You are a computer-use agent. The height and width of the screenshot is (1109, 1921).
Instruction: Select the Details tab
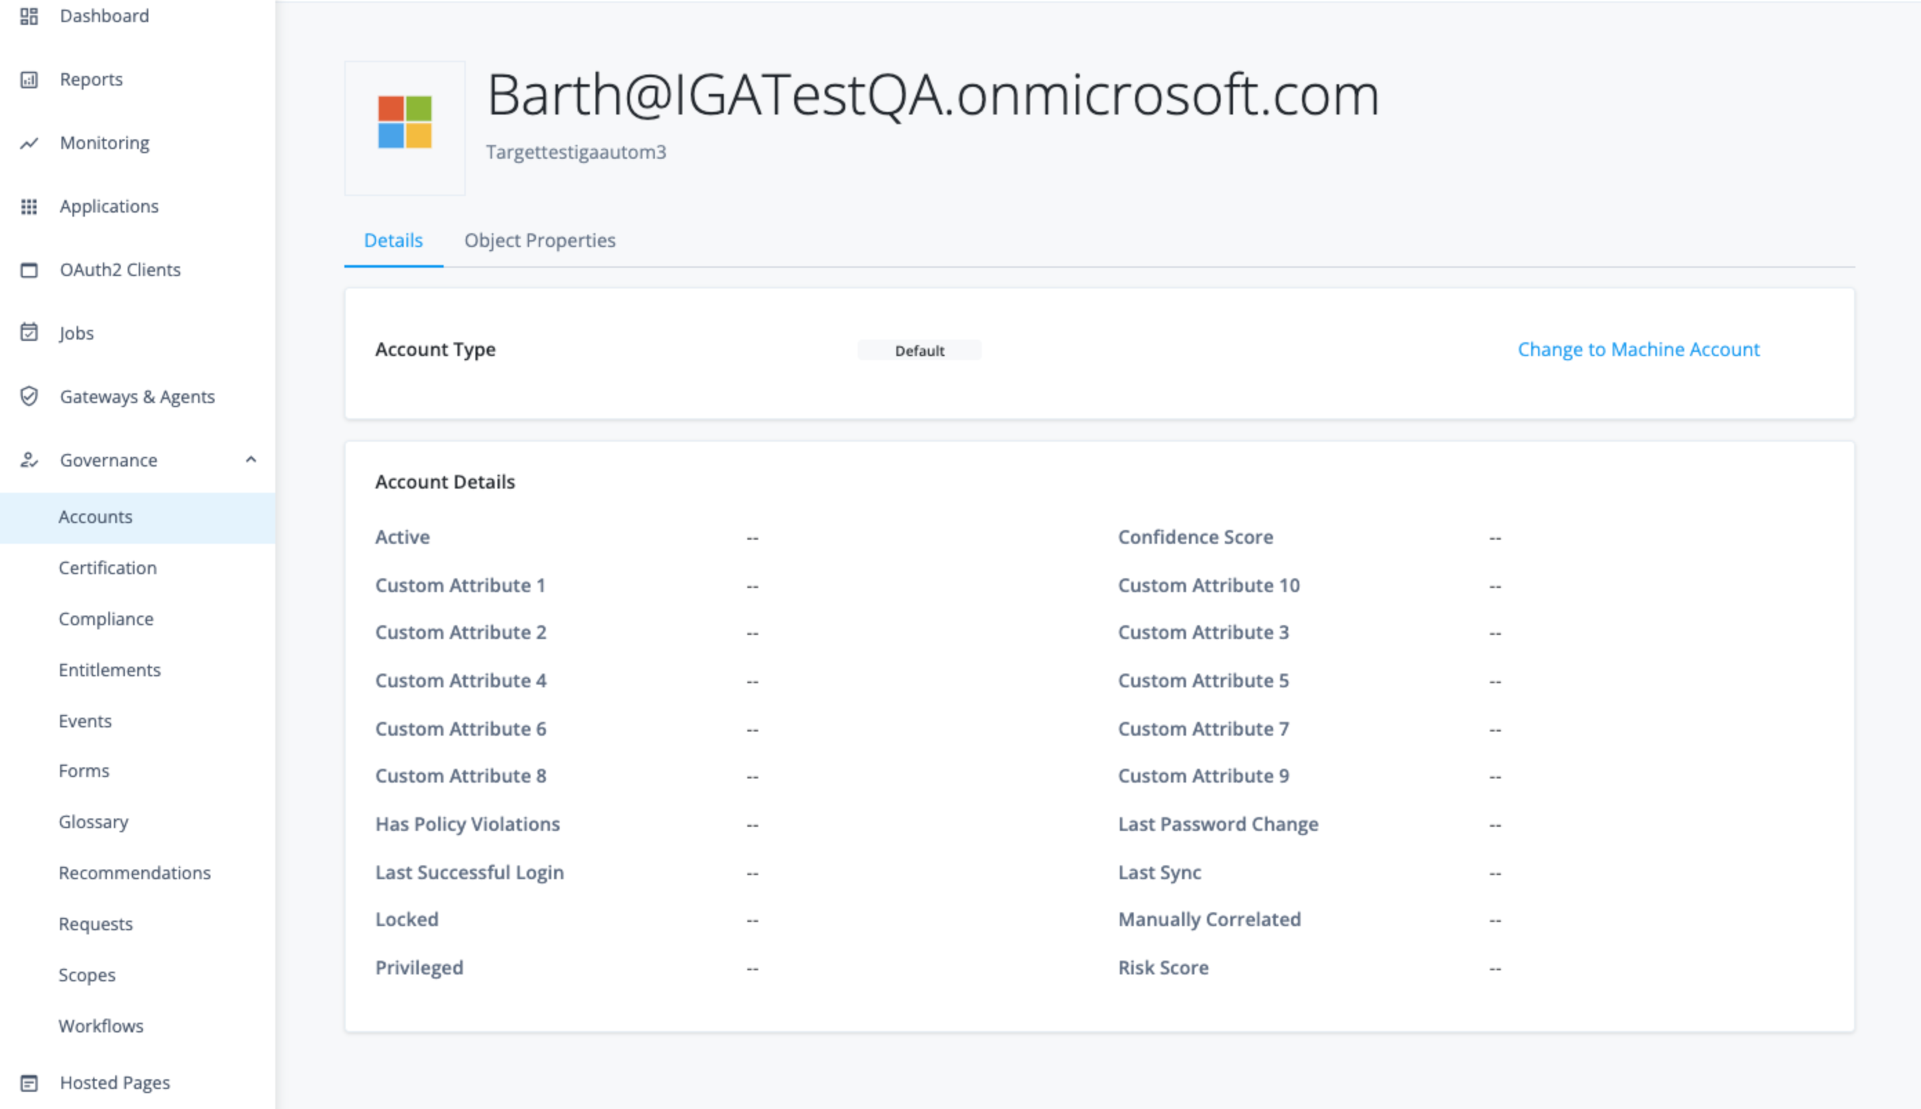(393, 241)
